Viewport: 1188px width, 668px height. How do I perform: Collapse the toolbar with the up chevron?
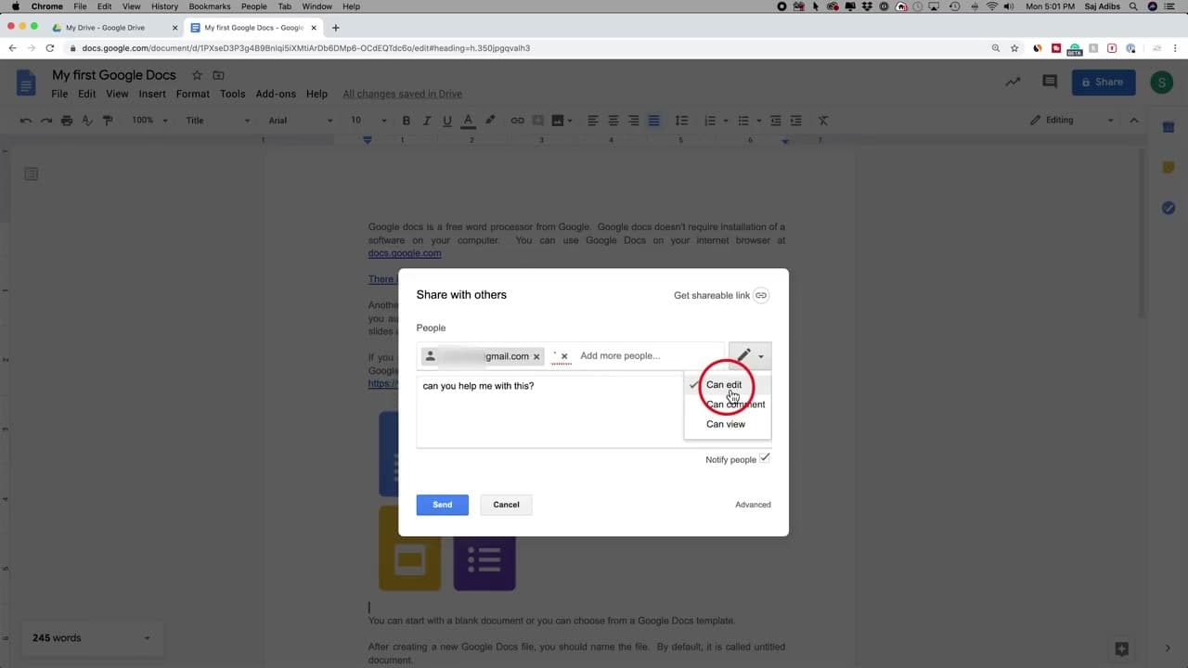click(1134, 121)
